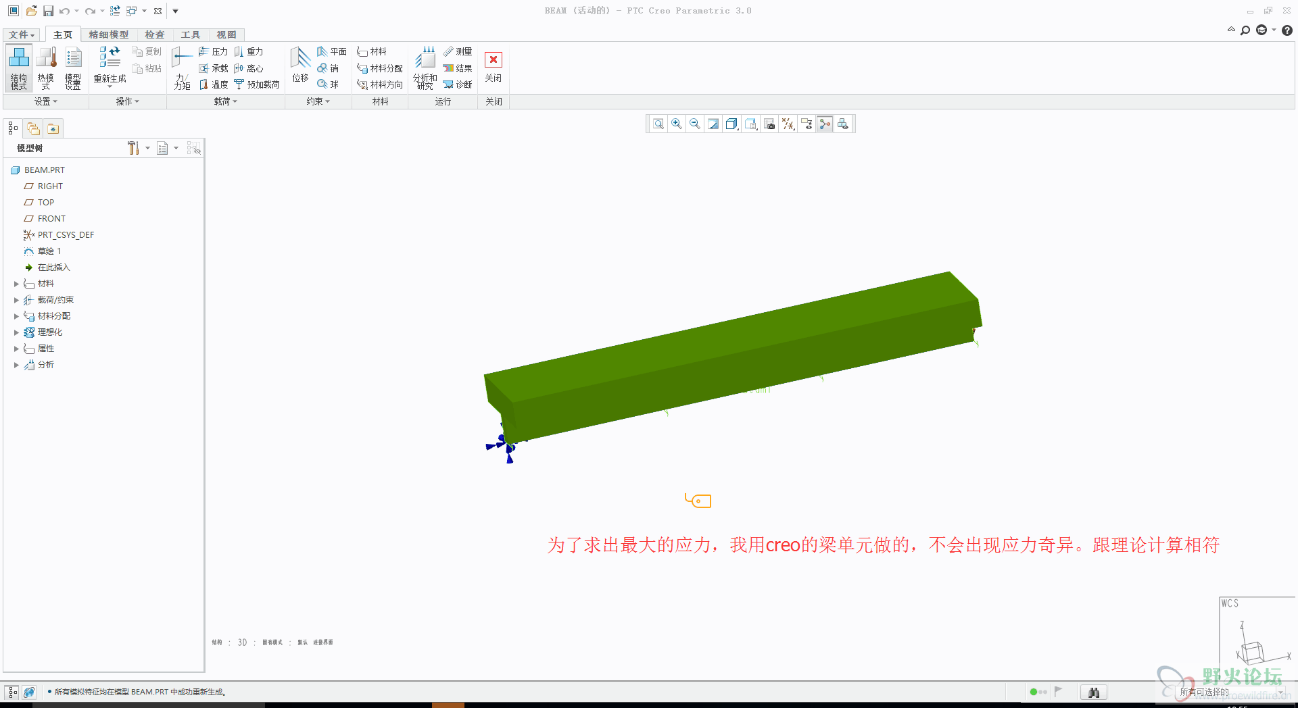Switch to the 视图 tab

coord(226,34)
